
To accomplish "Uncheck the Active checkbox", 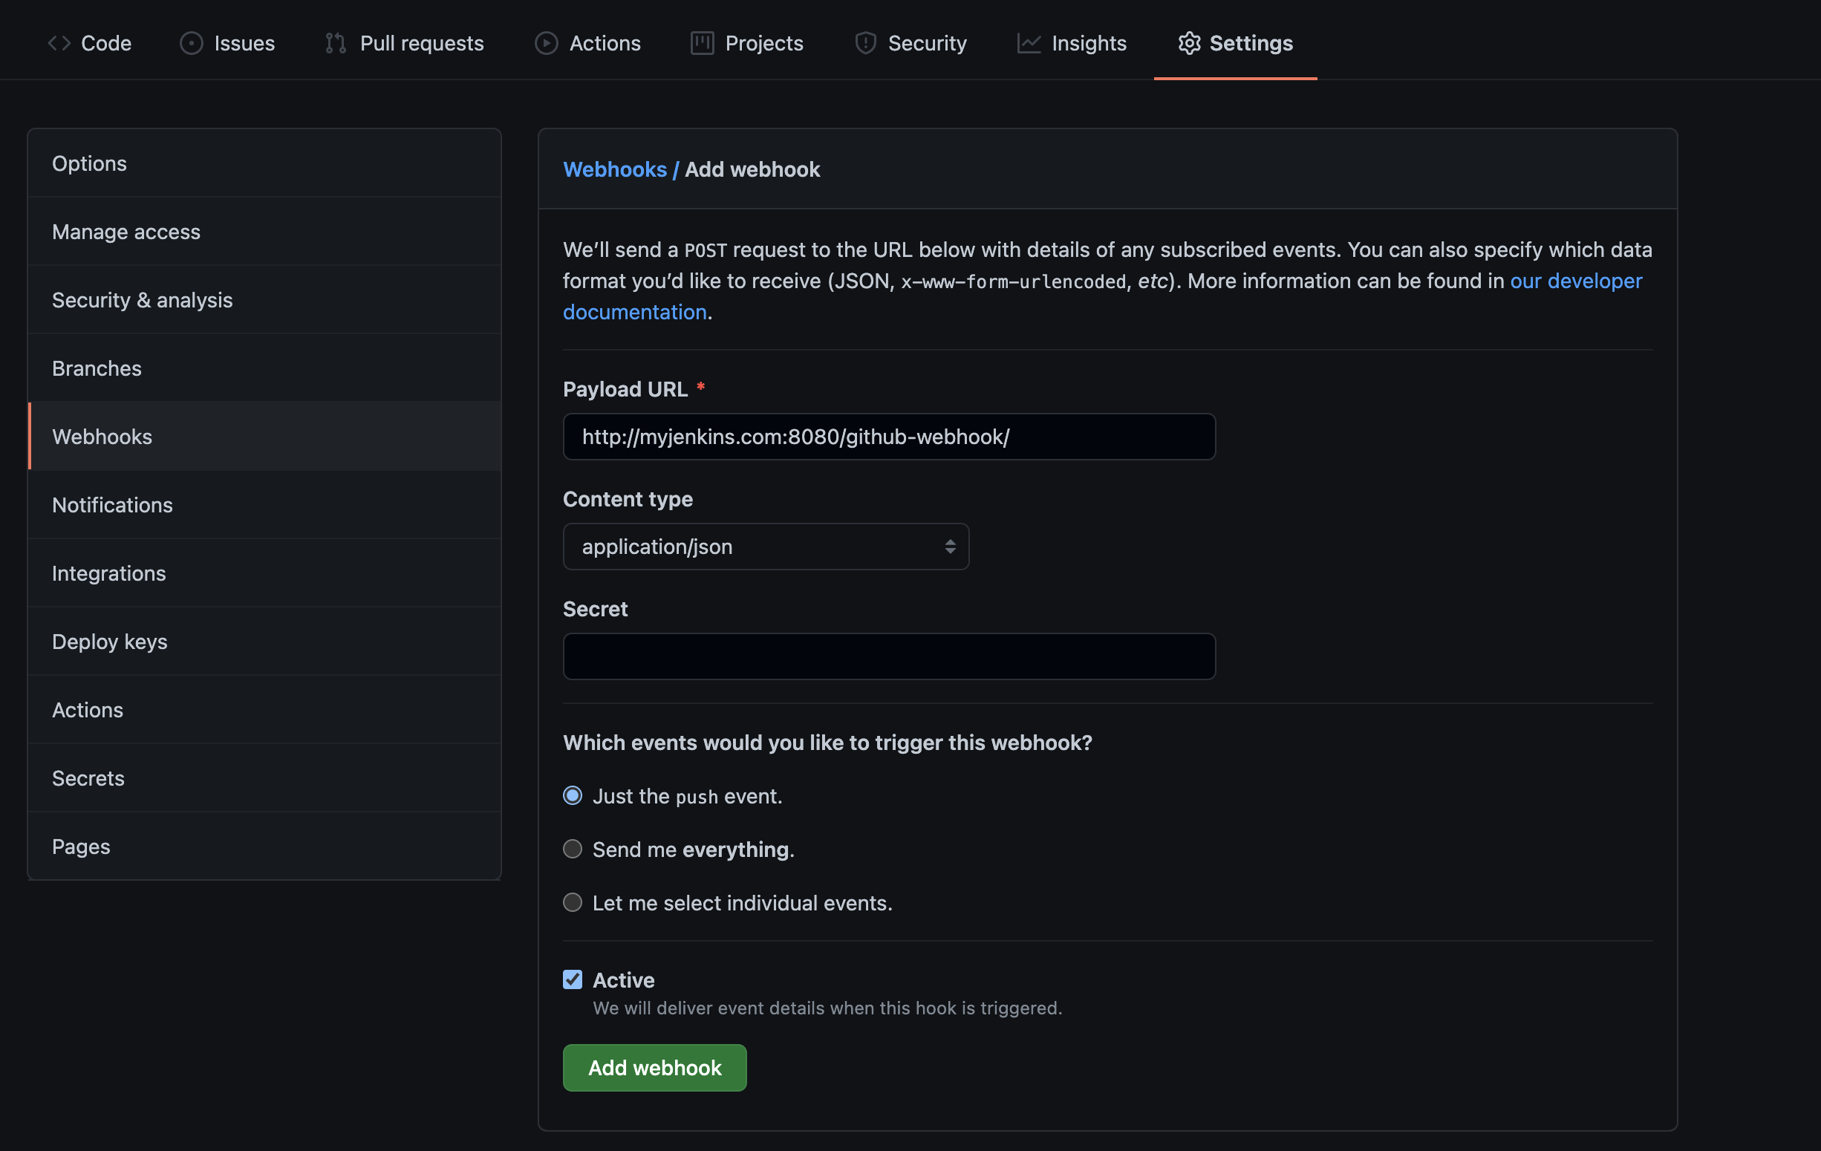I will click(573, 979).
